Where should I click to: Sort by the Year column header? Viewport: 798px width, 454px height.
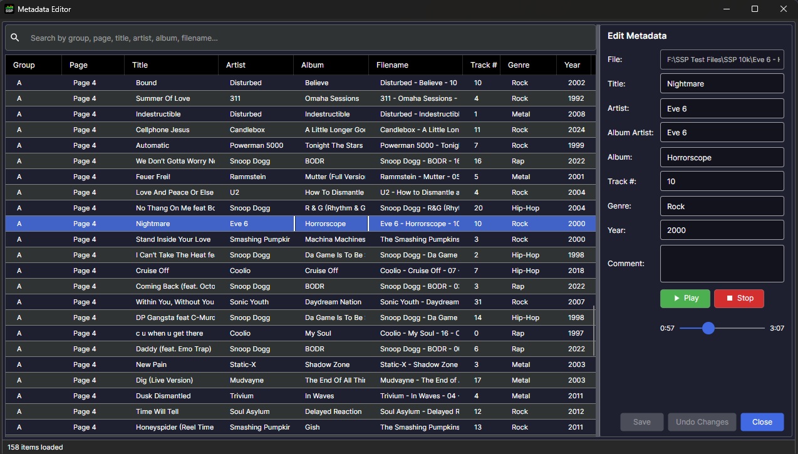pos(574,64)
